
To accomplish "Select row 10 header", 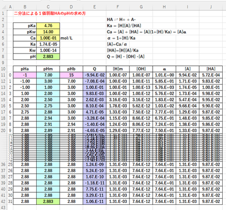I will [x=3, y=69].
